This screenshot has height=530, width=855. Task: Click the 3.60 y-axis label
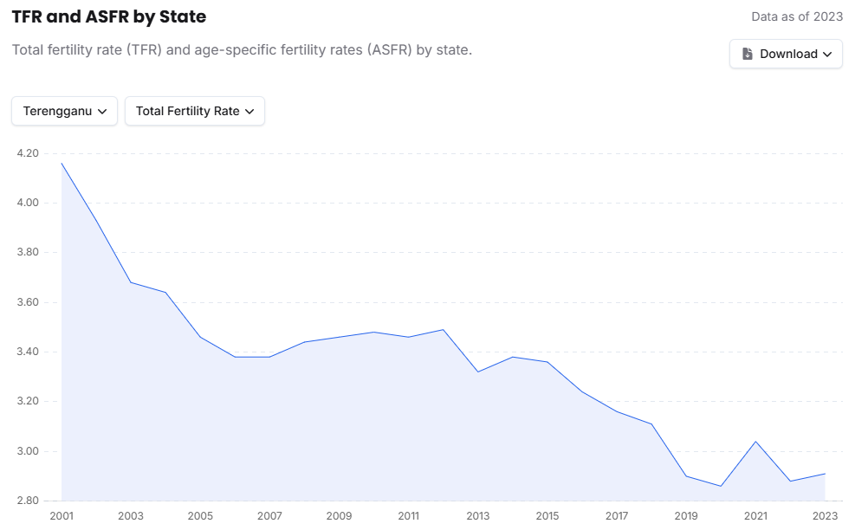click(x=28, y=302)
